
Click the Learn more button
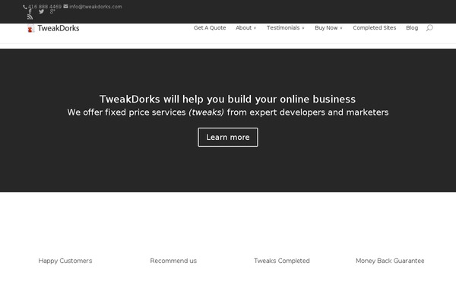pos(228,137)
